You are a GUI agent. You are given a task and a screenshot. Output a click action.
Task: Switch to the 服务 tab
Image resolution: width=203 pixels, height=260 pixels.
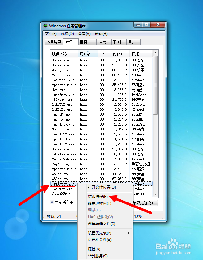coord(87,42)
